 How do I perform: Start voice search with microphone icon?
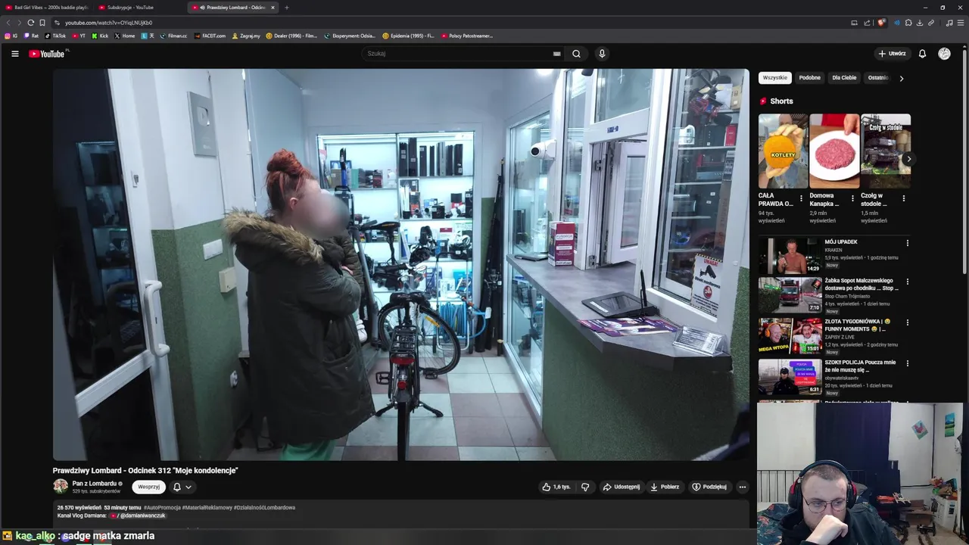coord(602,54)
